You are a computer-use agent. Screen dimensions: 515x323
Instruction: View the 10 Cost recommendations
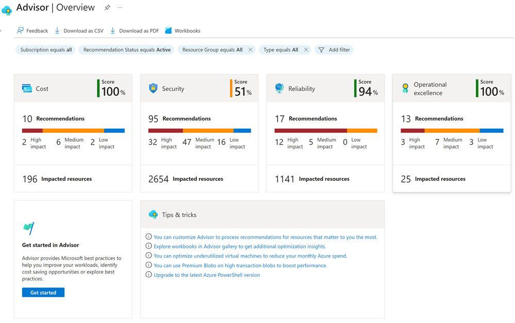click(54, 119)
